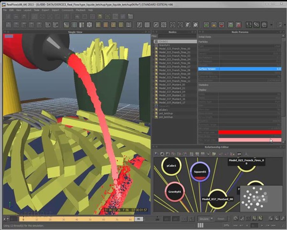Viewport: 287px width, 230px height.
Task: Play the simulation forward
Action: click(x=262, y=225)
